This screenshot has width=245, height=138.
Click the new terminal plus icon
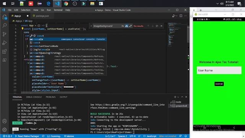click(175, 97)
